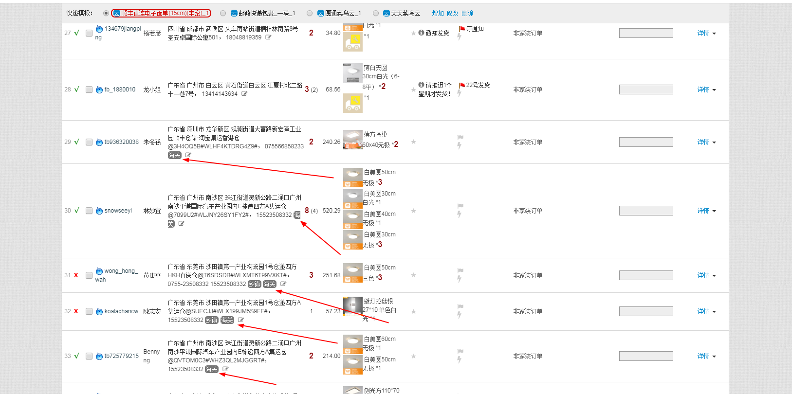Viewport: 792px width, 394px height.
Task: Click info icon beside 通知发货
Action: click(x=421, y=33)
